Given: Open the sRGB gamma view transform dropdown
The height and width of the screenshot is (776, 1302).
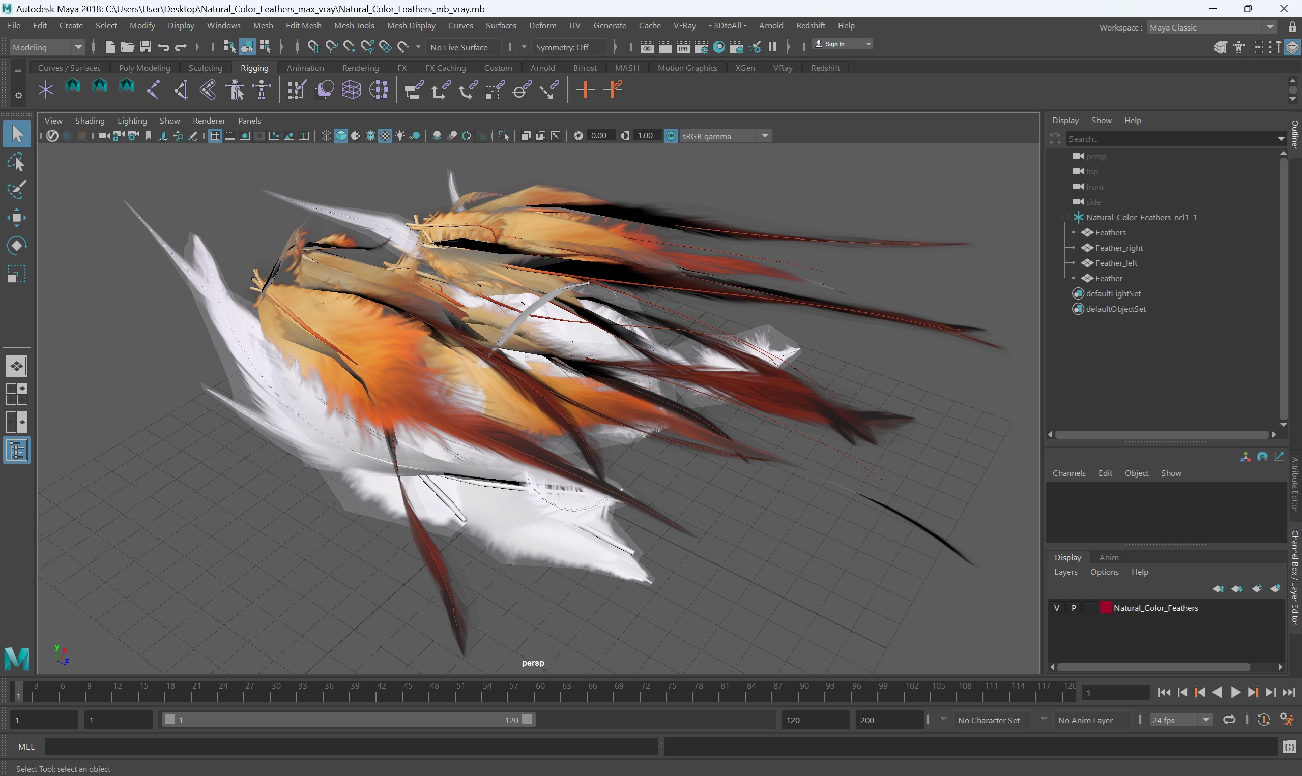Looking at the screenshot, I should (x=725, y=136).
